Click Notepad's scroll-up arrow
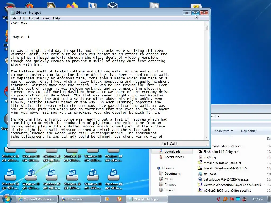 click(x=206, y=24)
